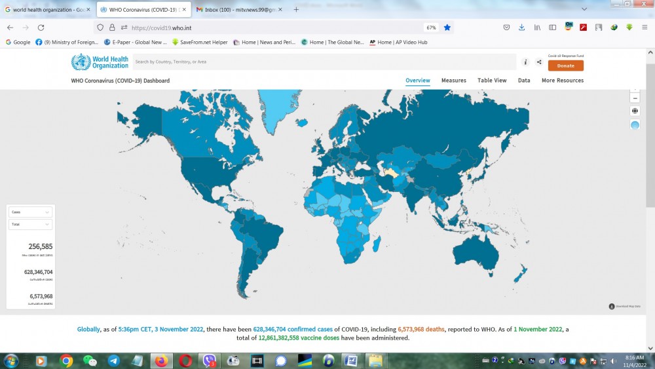Open the Total dropdown
Screen dimensions: 655x369
coord(30,224)
